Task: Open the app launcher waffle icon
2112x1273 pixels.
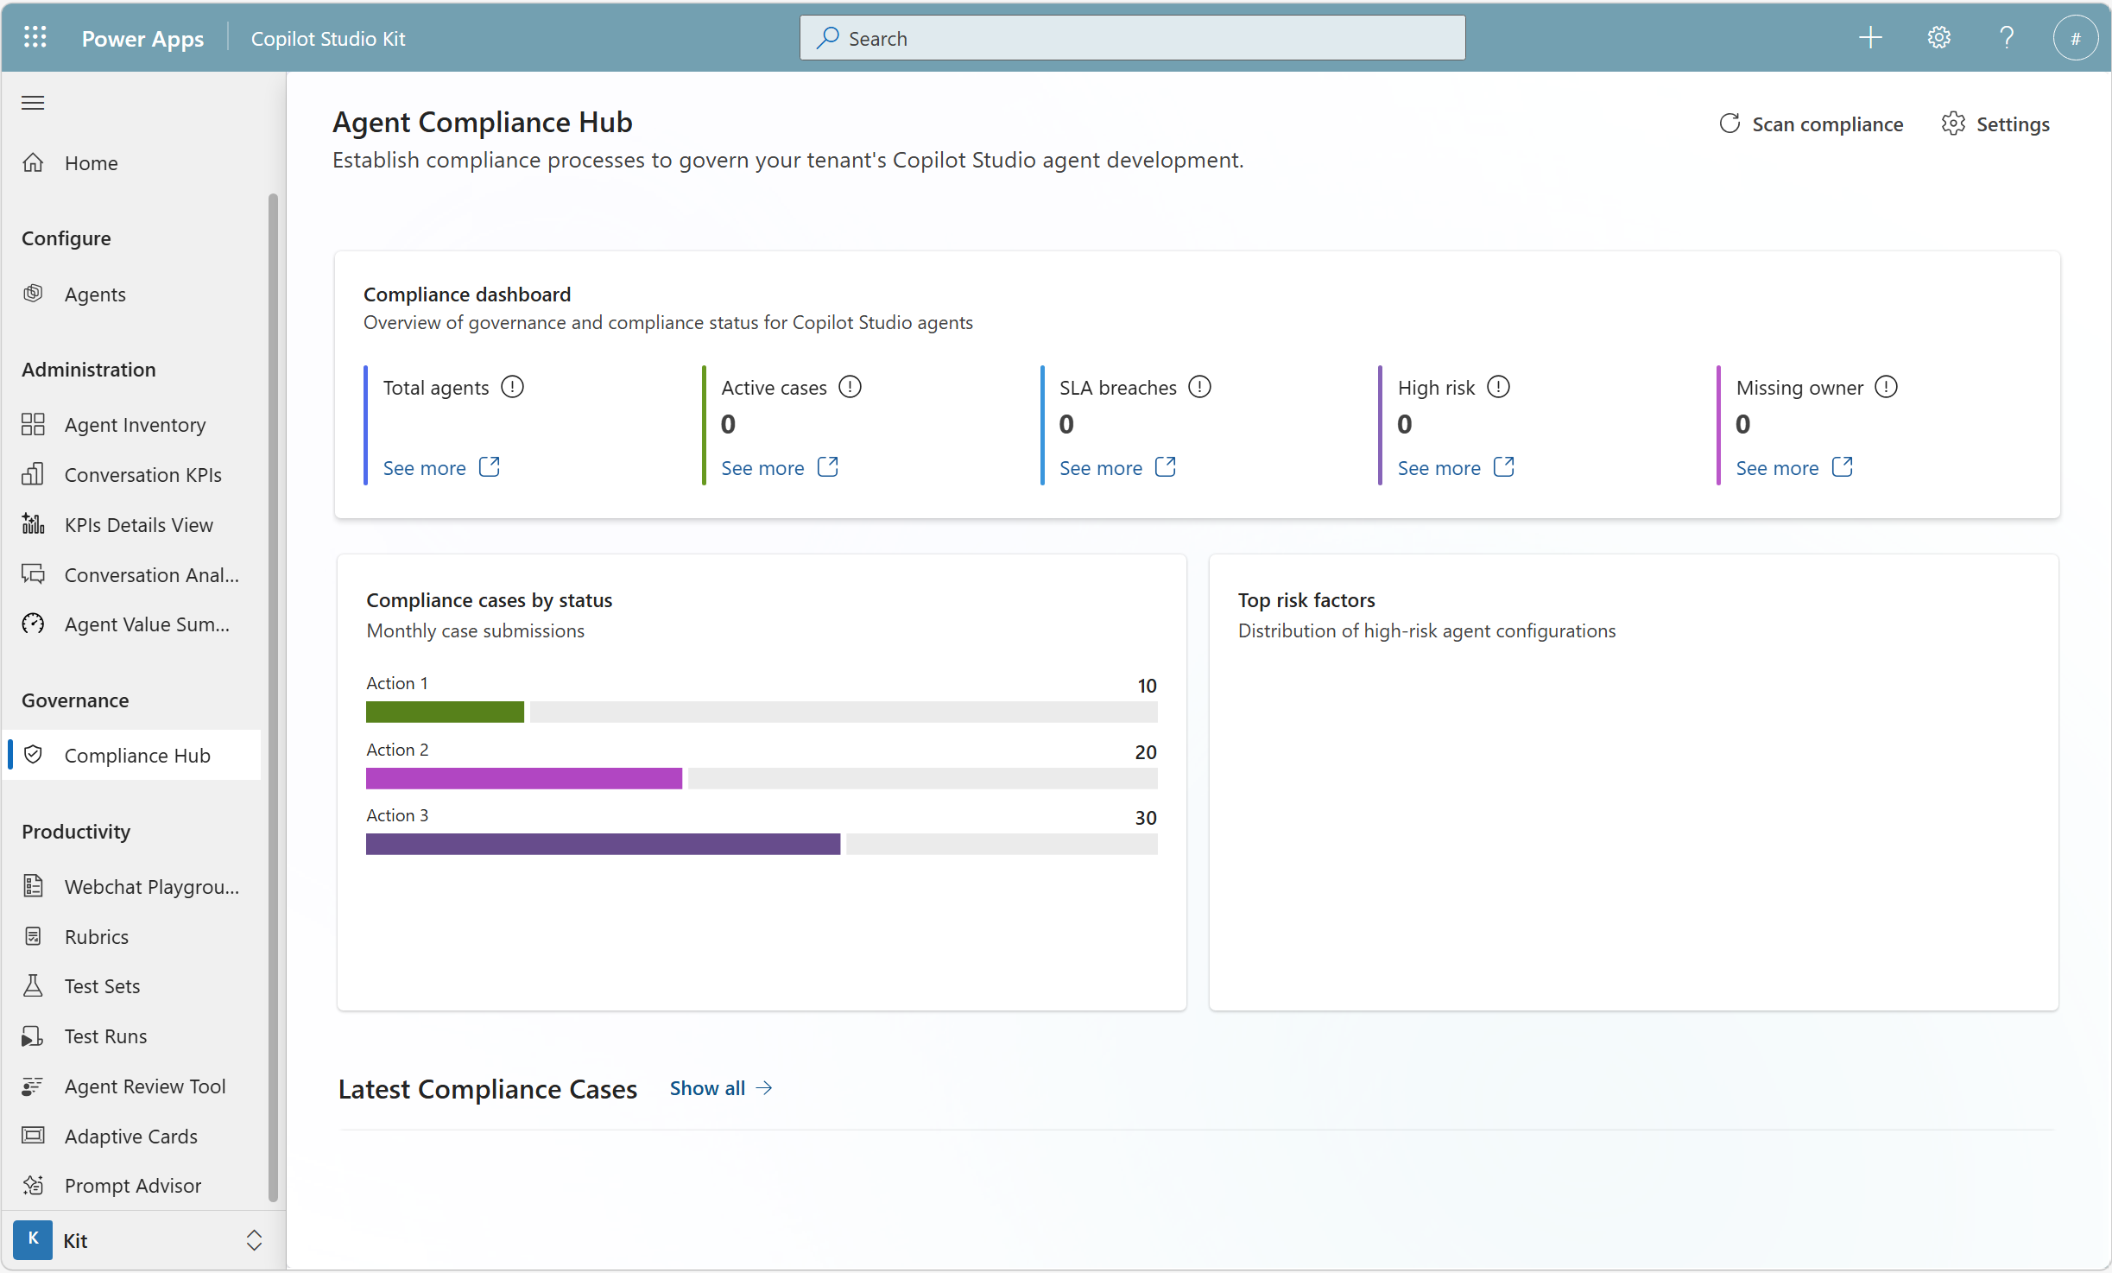Action: pos(35,38)
